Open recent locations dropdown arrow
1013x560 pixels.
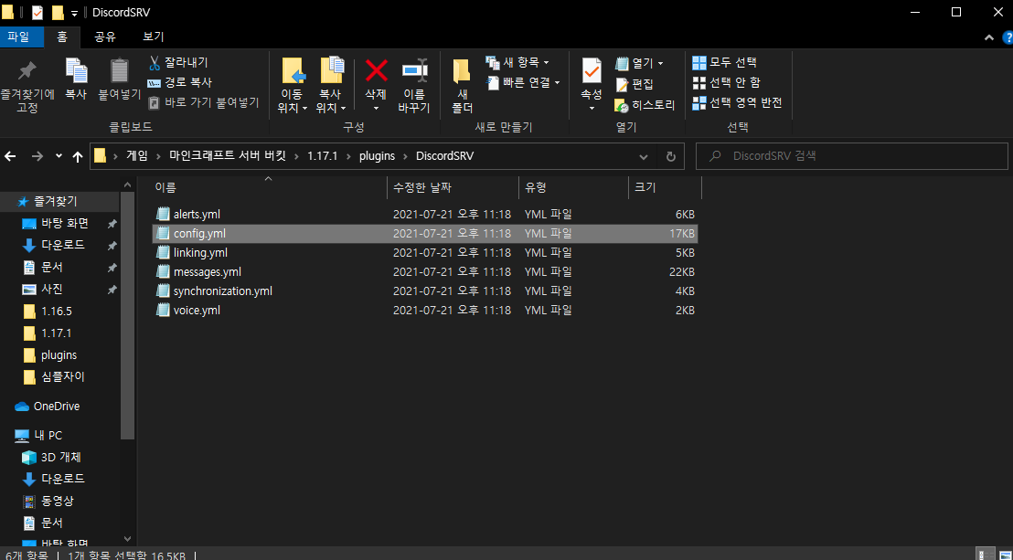[x=59, y=156]
